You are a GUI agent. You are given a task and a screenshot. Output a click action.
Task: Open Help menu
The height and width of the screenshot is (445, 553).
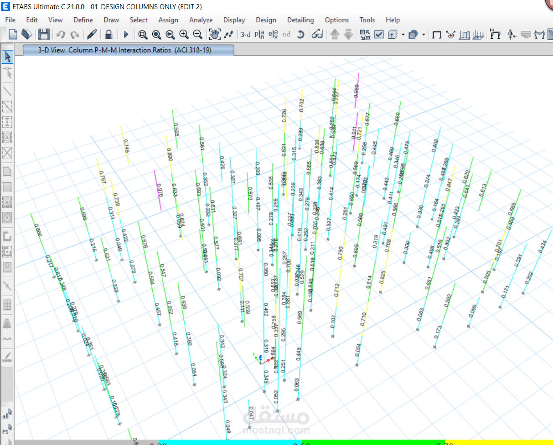pos(393,20)
